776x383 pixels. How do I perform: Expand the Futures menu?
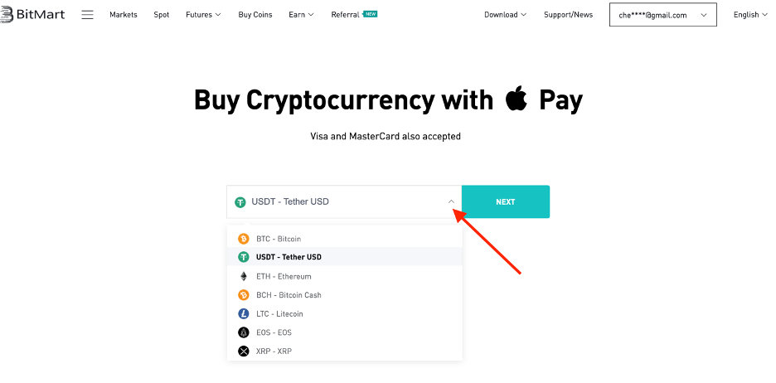[203, 15]
